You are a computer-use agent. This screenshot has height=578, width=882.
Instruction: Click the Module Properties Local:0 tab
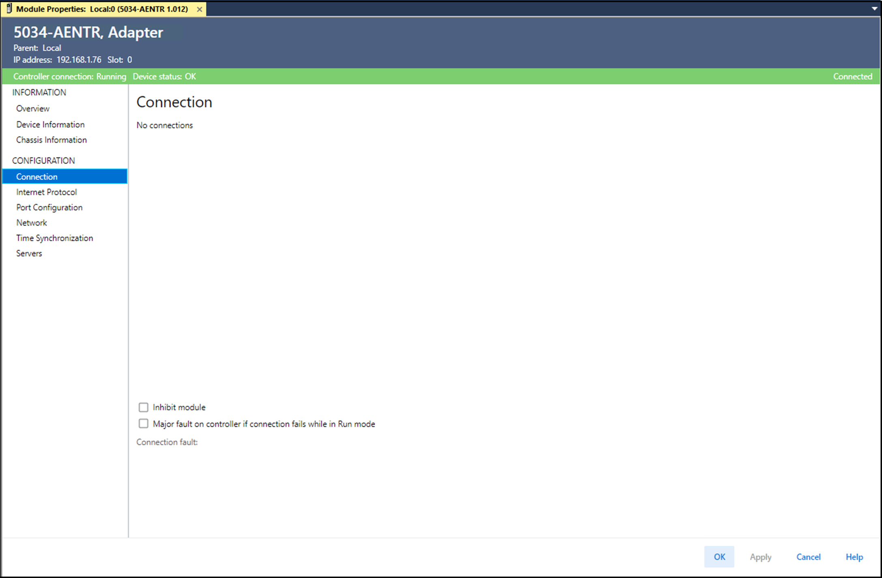(101, 9)
